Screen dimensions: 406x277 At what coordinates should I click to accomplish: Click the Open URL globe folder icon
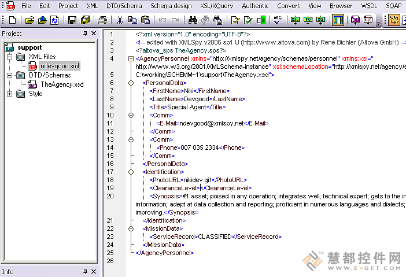coord(42,20)
